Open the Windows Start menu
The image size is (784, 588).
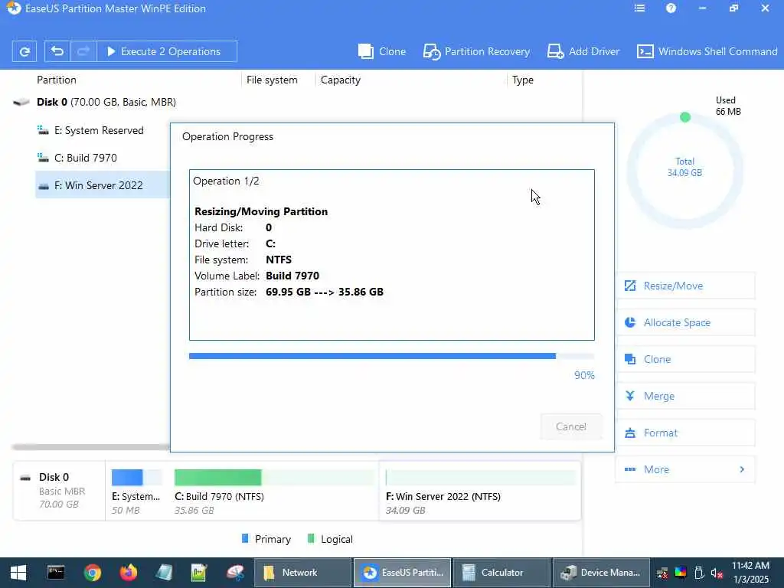18,573
